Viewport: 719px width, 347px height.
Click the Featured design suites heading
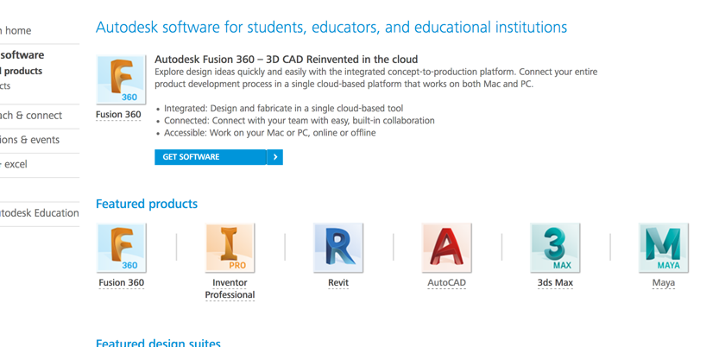coord(158,343)
